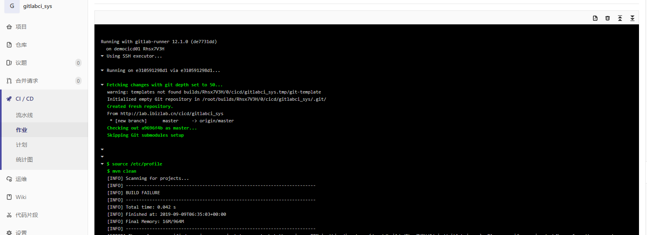Image resolution: width=647 pixels, height=235 pixels.
Task: Click the 代码片段 scissors icon
Action: [x=9, y=215]
